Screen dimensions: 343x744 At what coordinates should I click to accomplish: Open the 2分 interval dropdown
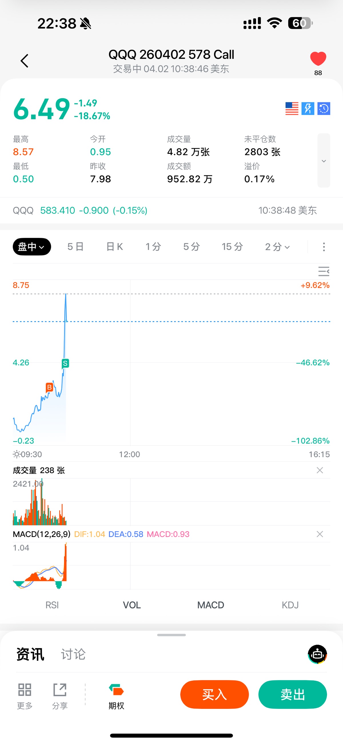tap(277, 247)
